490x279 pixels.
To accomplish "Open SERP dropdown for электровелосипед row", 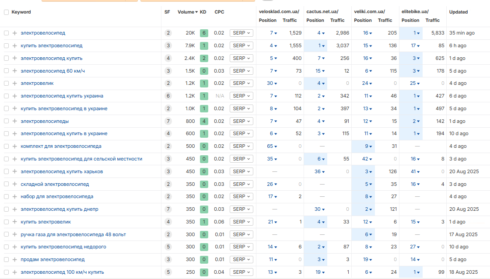I will click(x=241, y=33).
